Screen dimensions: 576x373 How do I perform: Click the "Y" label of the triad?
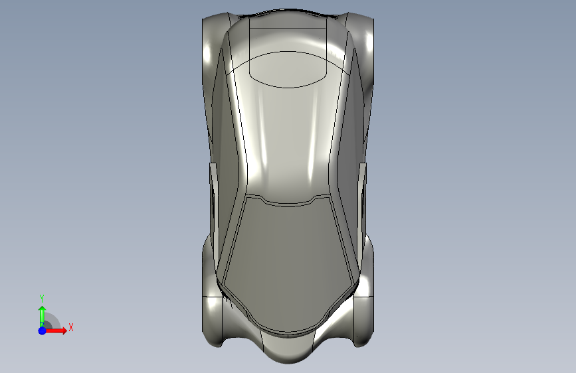tap(42, 299)
